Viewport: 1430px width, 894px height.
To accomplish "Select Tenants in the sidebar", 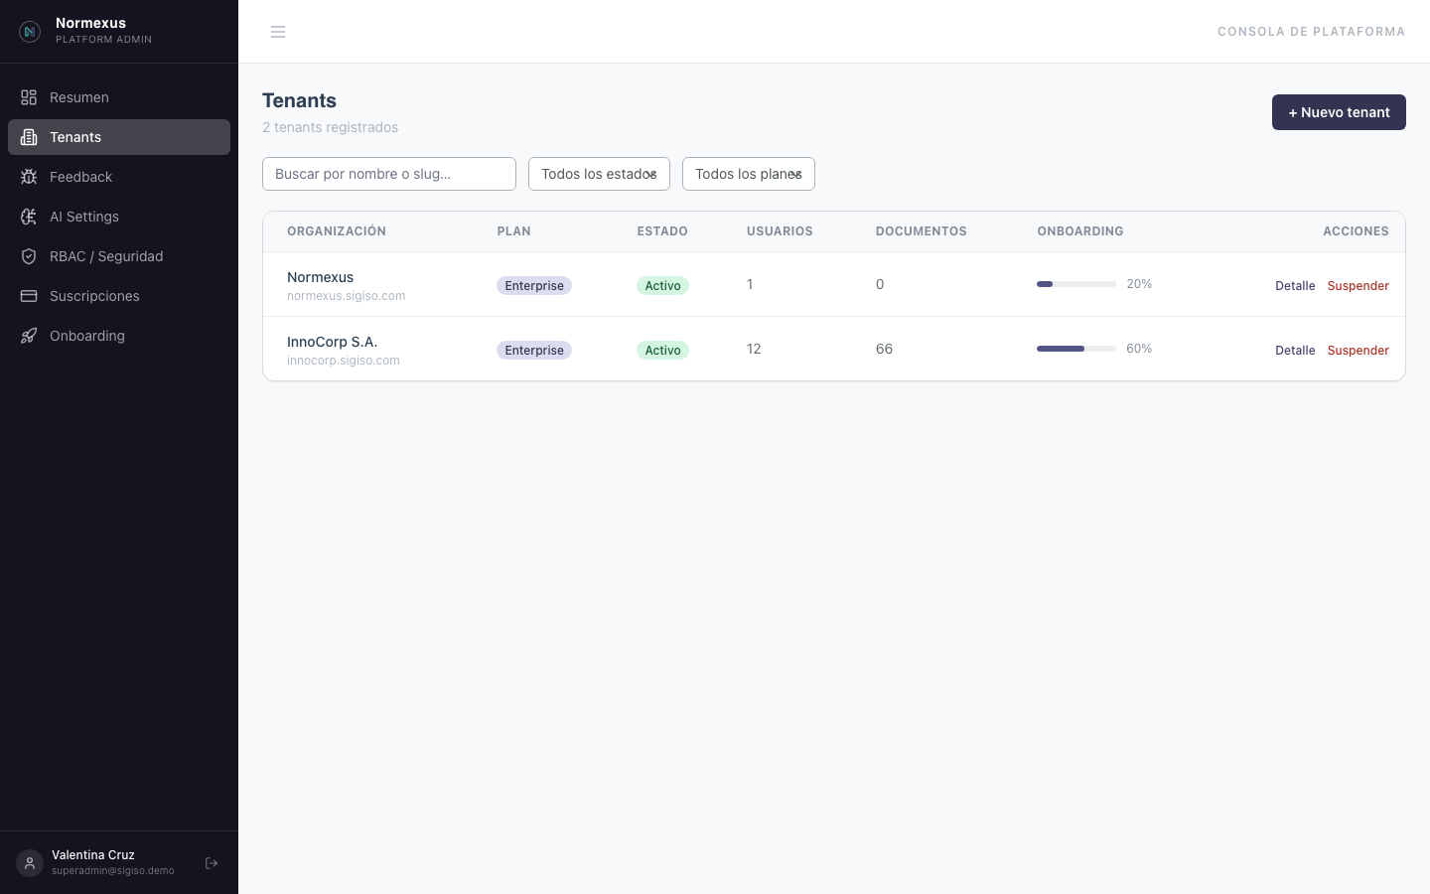I will click(75, 137).
